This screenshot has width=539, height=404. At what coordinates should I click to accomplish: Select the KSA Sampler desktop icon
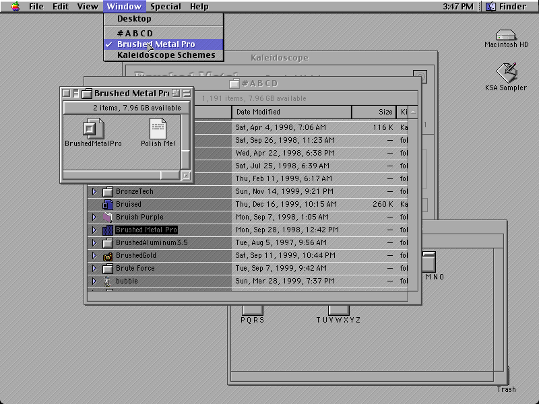click(507, 73)
